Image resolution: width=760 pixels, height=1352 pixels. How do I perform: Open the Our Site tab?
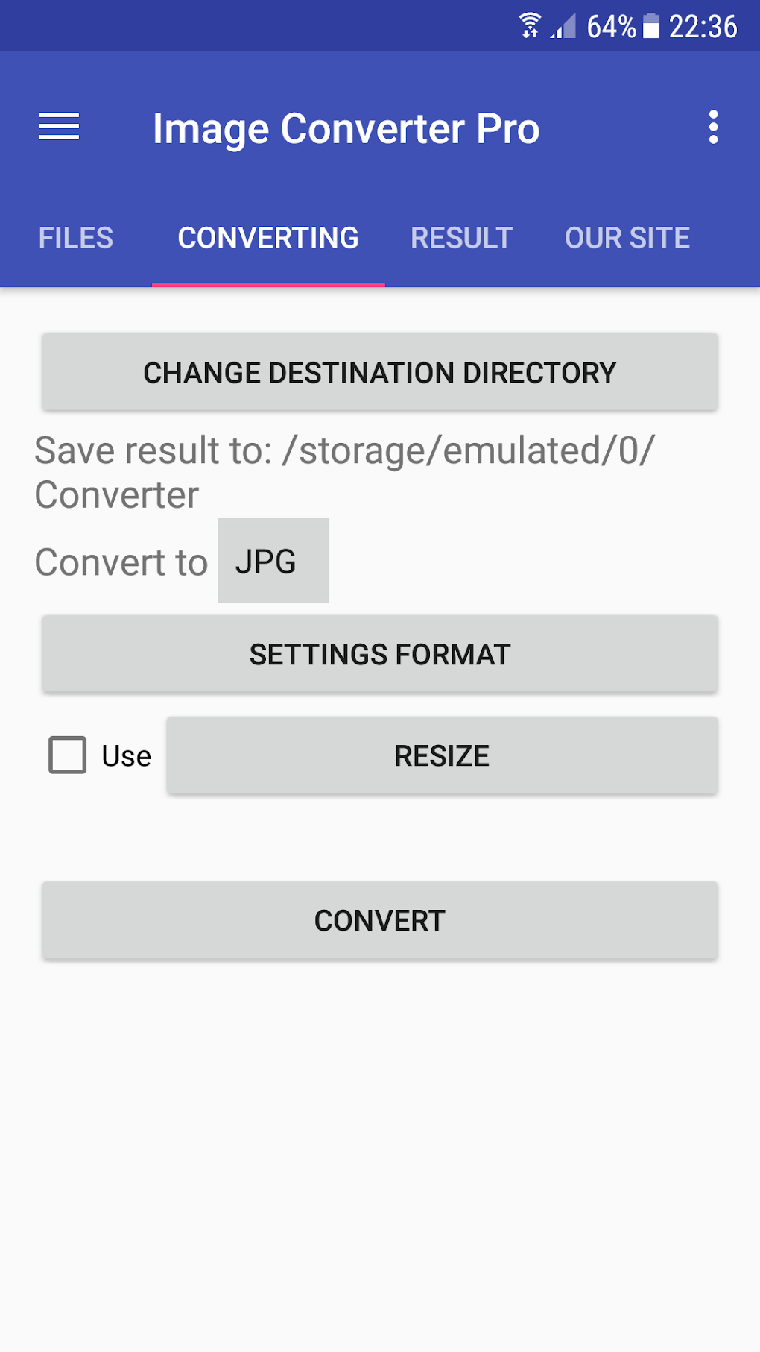tap(627, 239)
